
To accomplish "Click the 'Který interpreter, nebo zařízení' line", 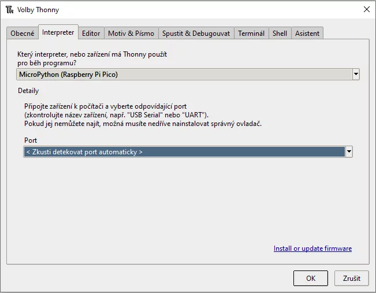I will pyautogui.click(x=92, y=54).
